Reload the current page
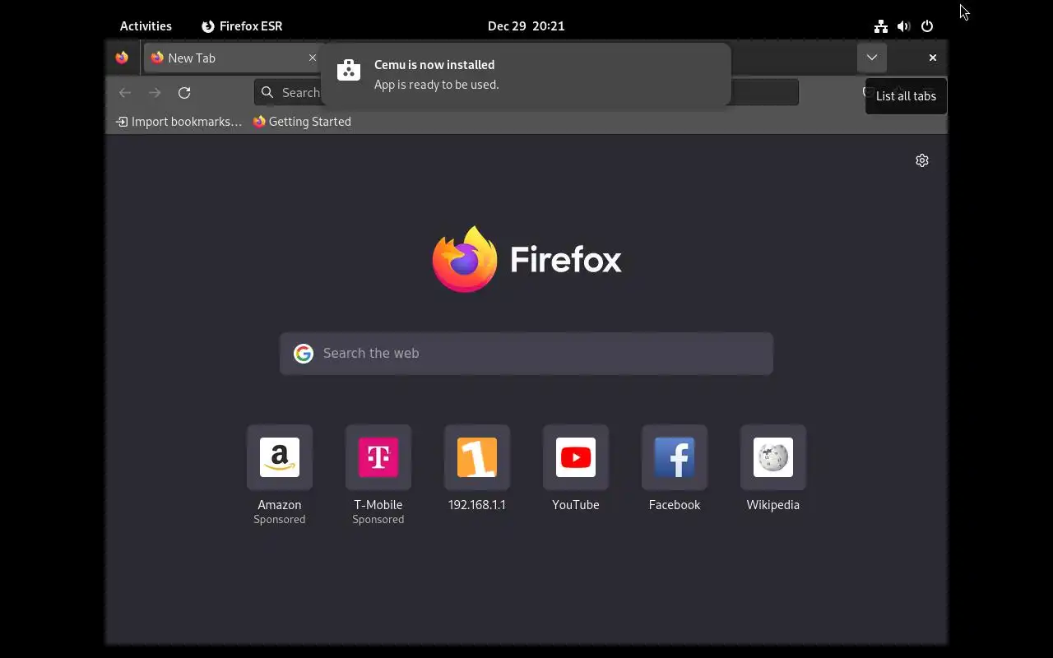This screenshot has height=658, width=1053. click(x=184, y=93)
